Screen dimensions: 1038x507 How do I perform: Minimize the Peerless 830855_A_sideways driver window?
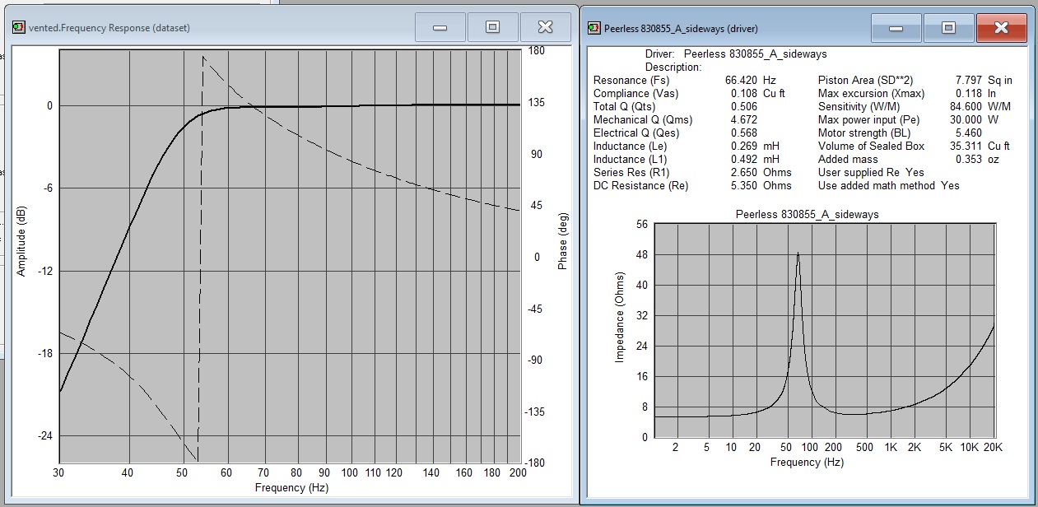(x=896, y=28)
